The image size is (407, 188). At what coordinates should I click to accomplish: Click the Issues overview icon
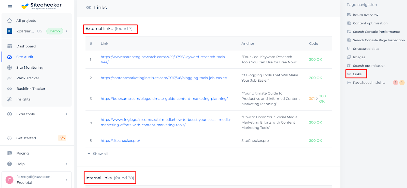349,15
